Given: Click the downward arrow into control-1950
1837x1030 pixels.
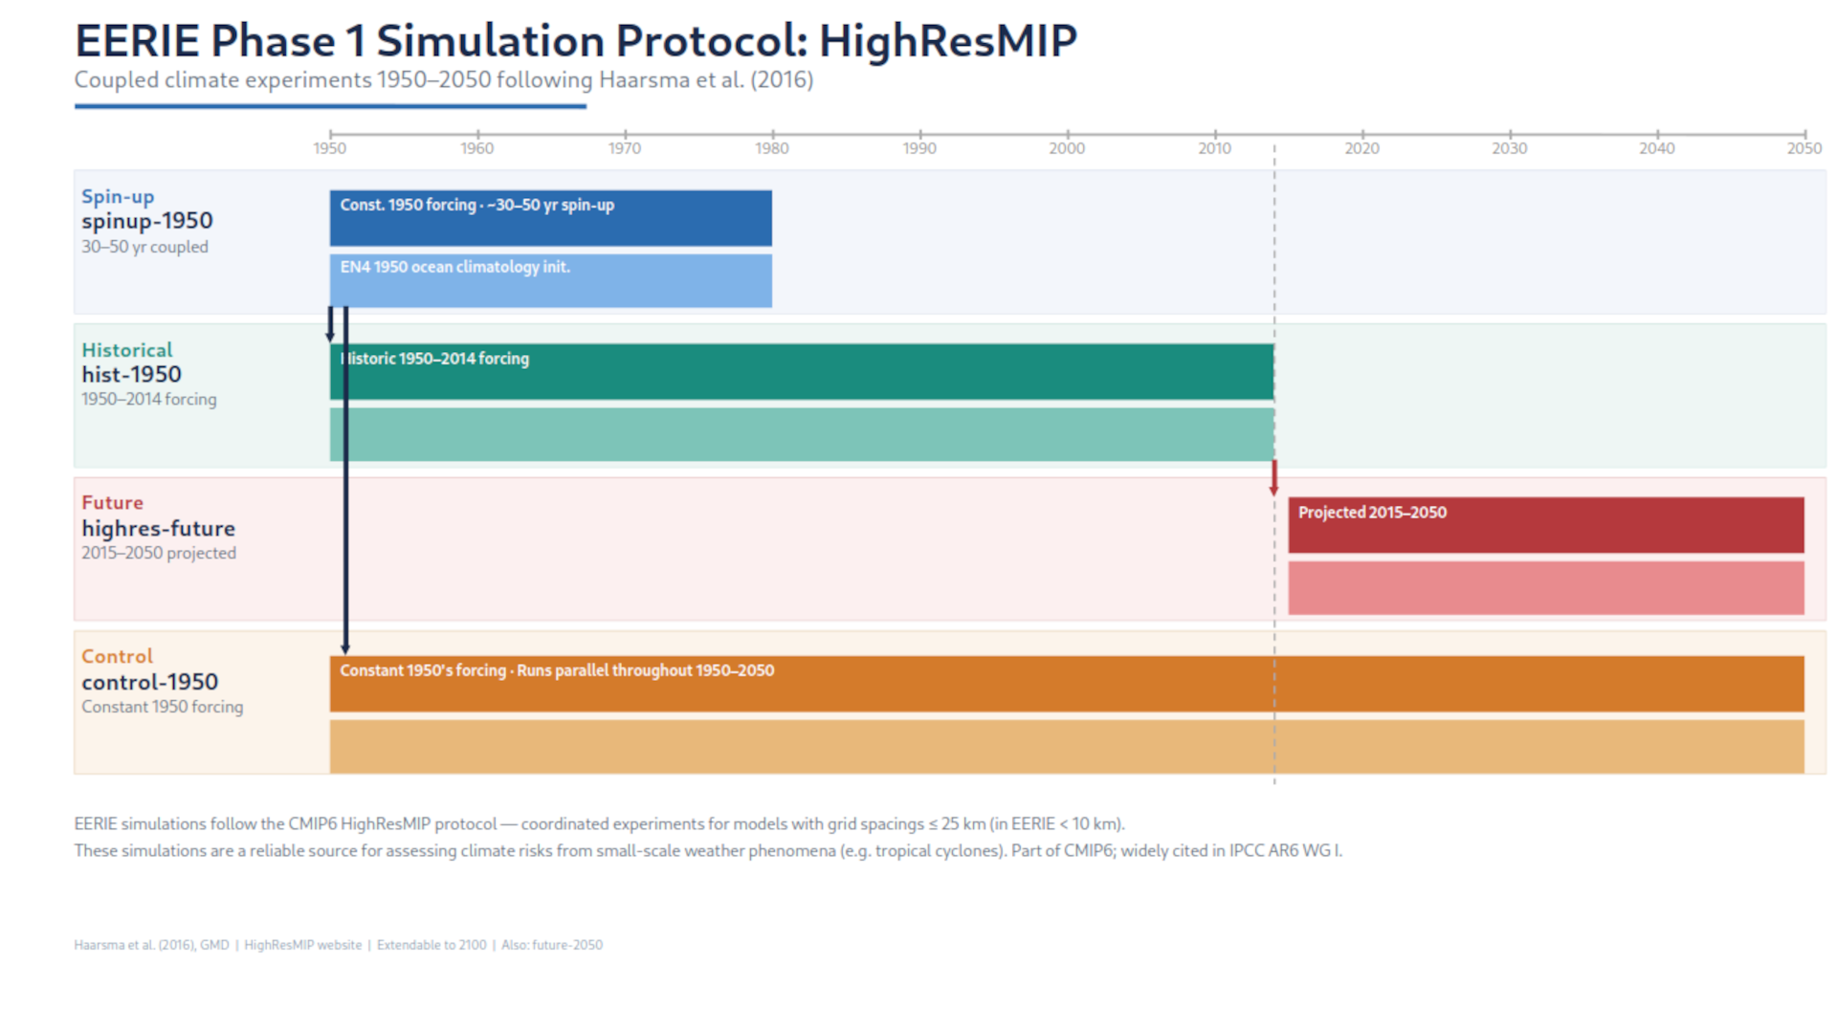Looking at the screenshot, I should (346, 574).
